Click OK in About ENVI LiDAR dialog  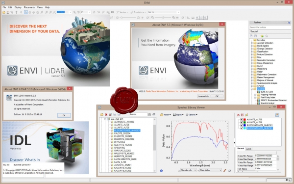(x=64, y=115)
